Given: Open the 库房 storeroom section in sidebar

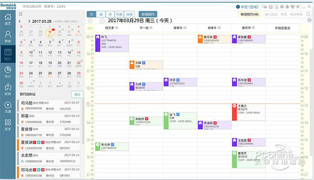Looking at the screenshot, I should pos(8,90).
